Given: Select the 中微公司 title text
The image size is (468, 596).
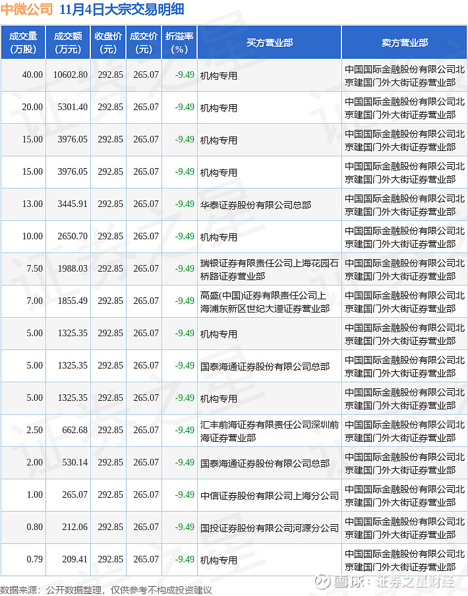Looking at the screenshot, I should click(x=26, y=9).
